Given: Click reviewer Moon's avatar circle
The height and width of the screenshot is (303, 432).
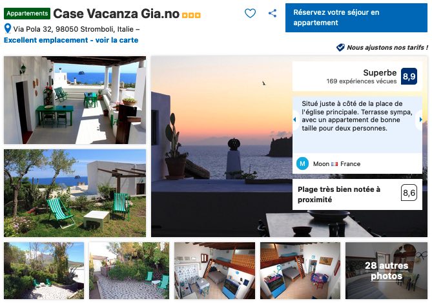Looking at the screenshot, I should 302,163.
